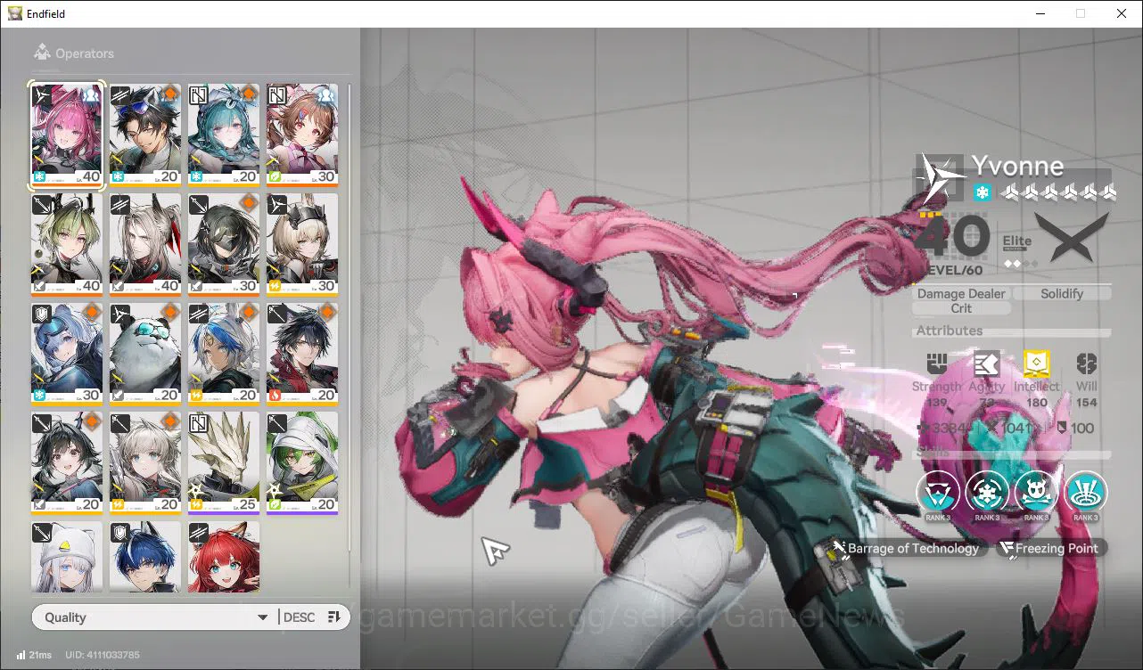Select the dark-skinned white-blue-haired operator card
Image resolution: width=1143 pixels, height=670 pixels.
[224, 354]
